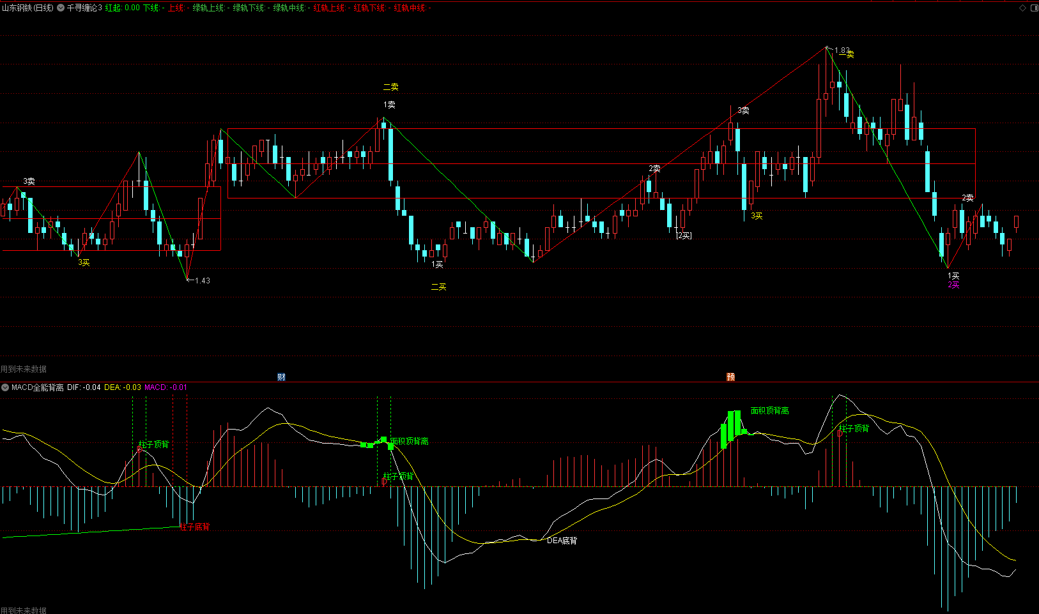The image size is (1039, 614).
Task: Click the yellow 二卖 signal label
Action: pyautogui.click(x=390, y=87)
